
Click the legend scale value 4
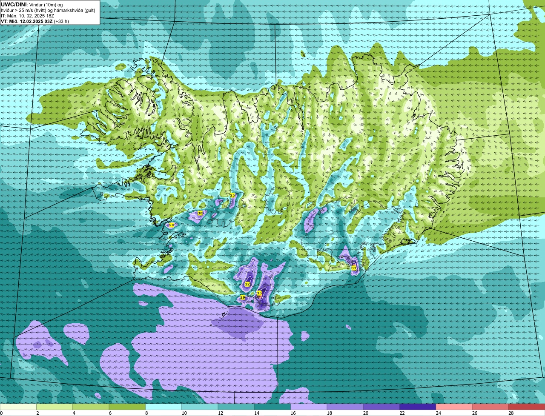click(x=74, y=413)
